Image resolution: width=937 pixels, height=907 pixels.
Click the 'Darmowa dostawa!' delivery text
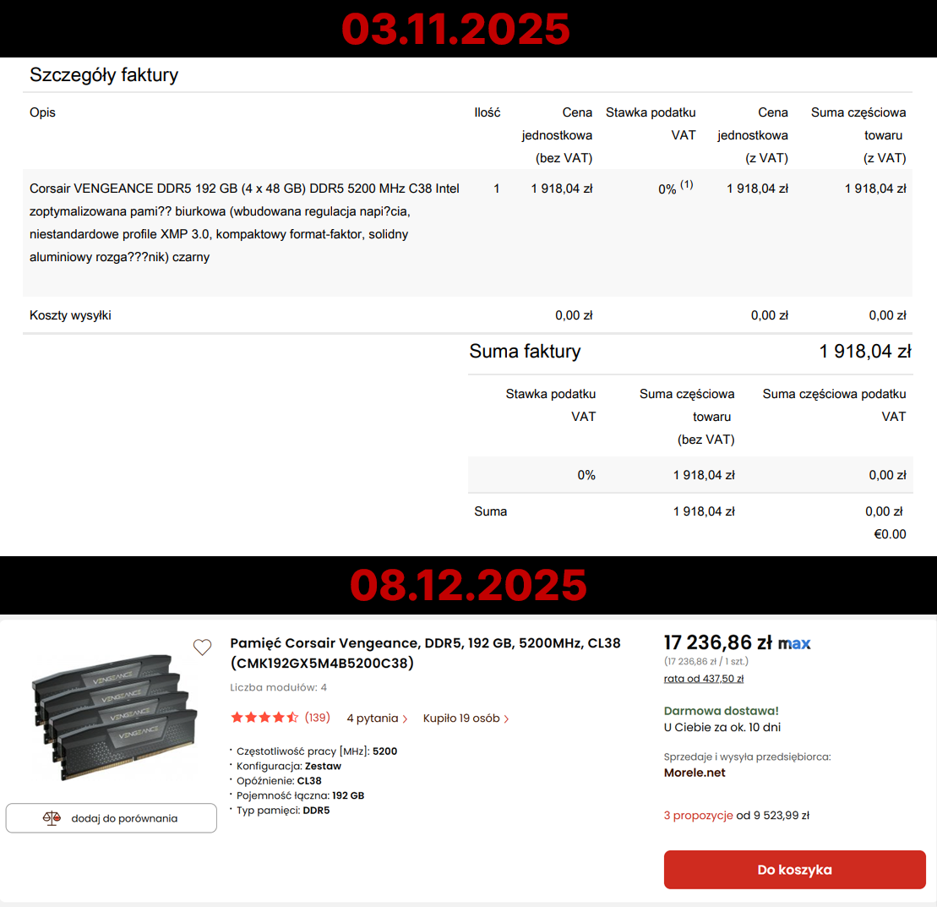click(x=721, y=711)
